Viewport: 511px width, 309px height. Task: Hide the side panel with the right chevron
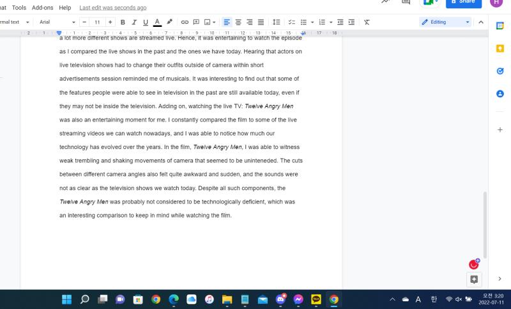tap(500, 279)
